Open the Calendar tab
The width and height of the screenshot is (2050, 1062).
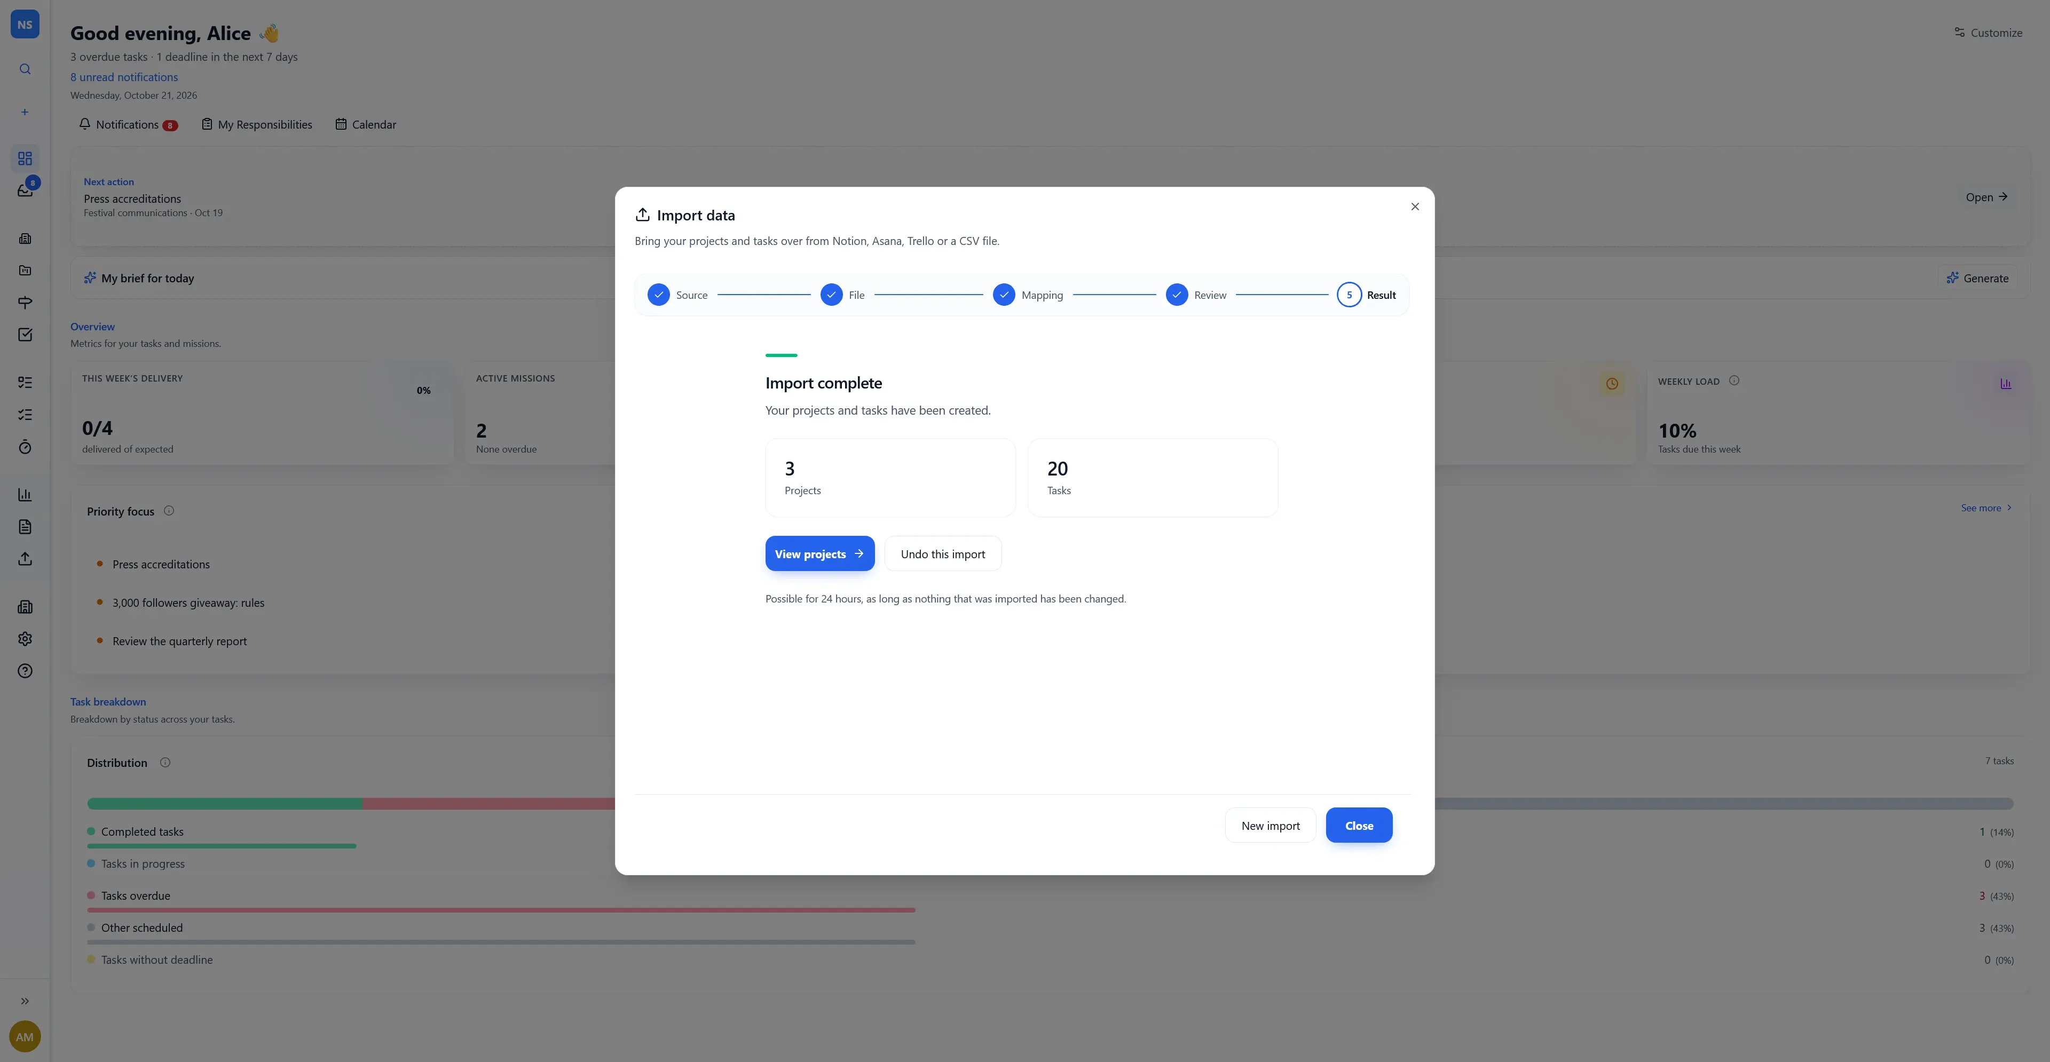click(x=366, y=125)
